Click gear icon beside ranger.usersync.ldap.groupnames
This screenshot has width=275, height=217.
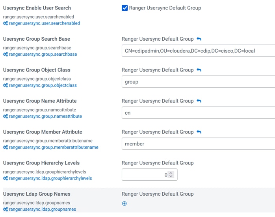[x=6, y=209]
